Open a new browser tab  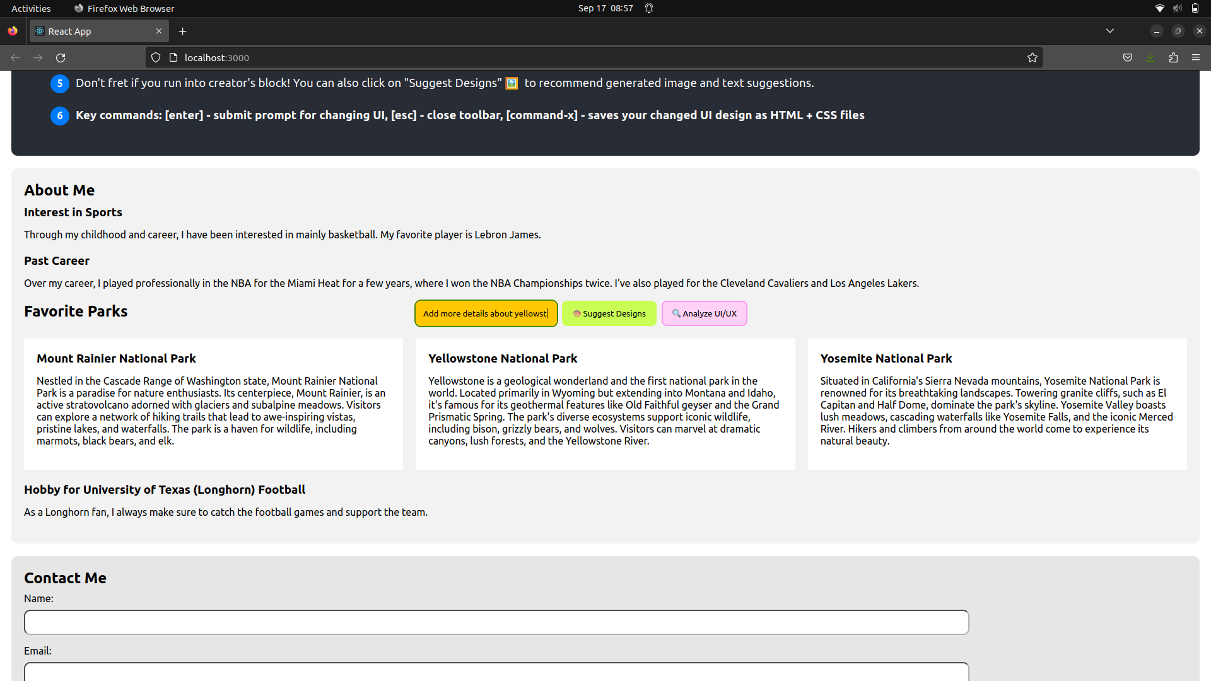(x=182, y=31)
